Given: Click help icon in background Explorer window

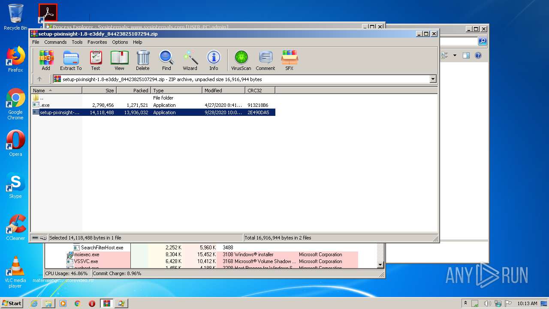Looking at the screenshot, I should [478, 55].
